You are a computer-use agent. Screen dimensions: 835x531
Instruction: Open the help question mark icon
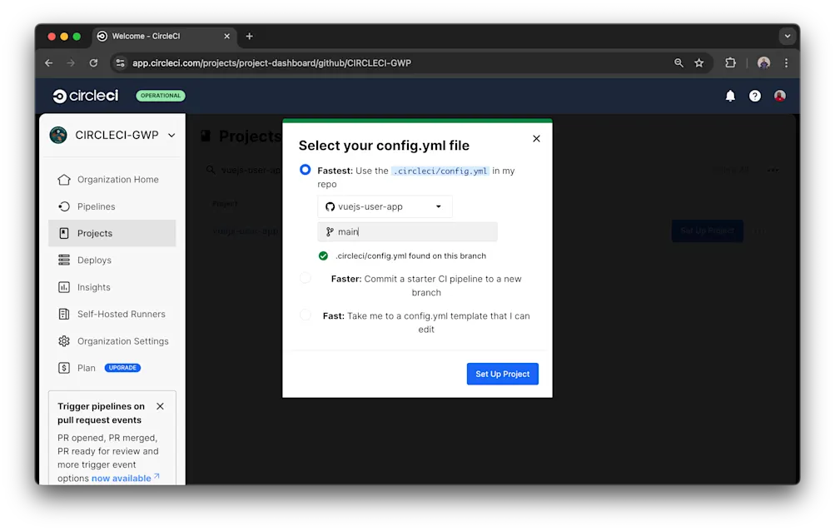754,95
